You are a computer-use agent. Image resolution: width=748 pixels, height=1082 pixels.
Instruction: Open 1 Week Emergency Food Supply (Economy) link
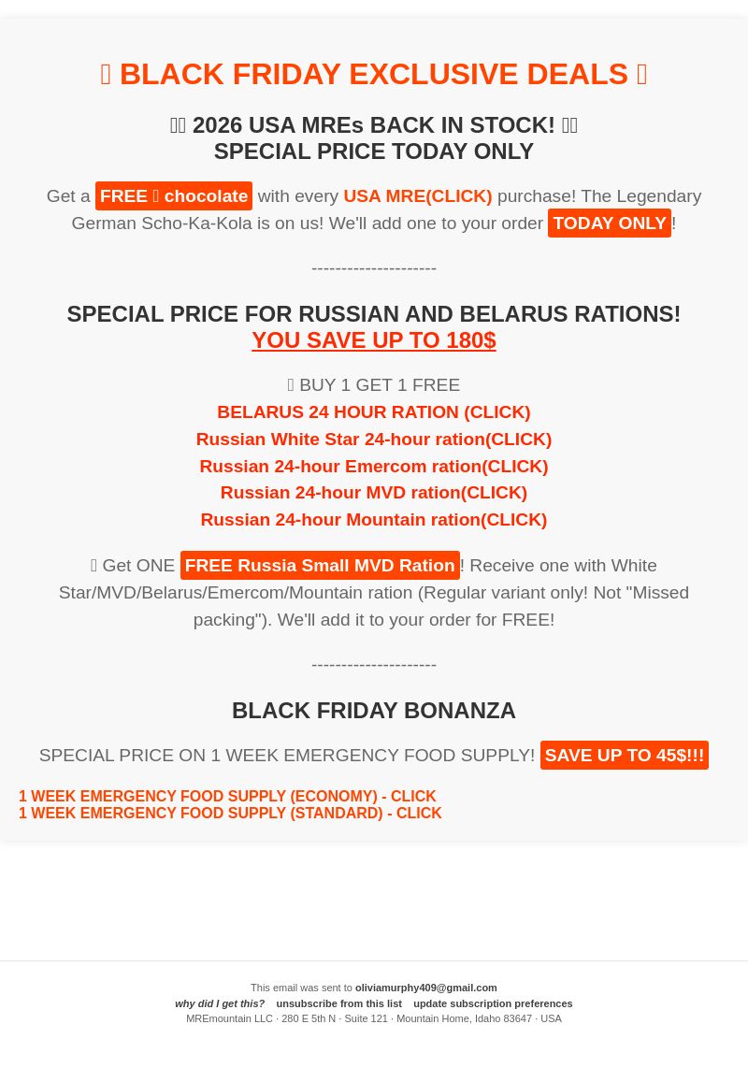tap(228, 797)
